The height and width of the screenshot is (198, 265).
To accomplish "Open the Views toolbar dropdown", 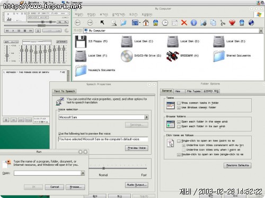I will pos(139,23).
